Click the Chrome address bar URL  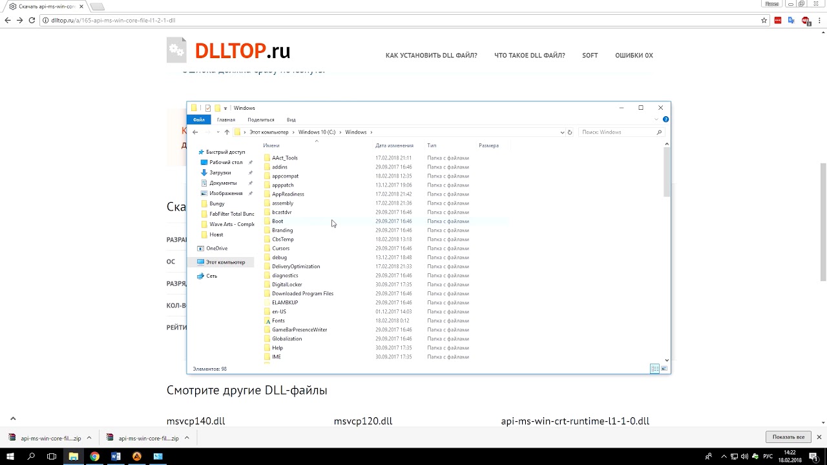(113, 20)
